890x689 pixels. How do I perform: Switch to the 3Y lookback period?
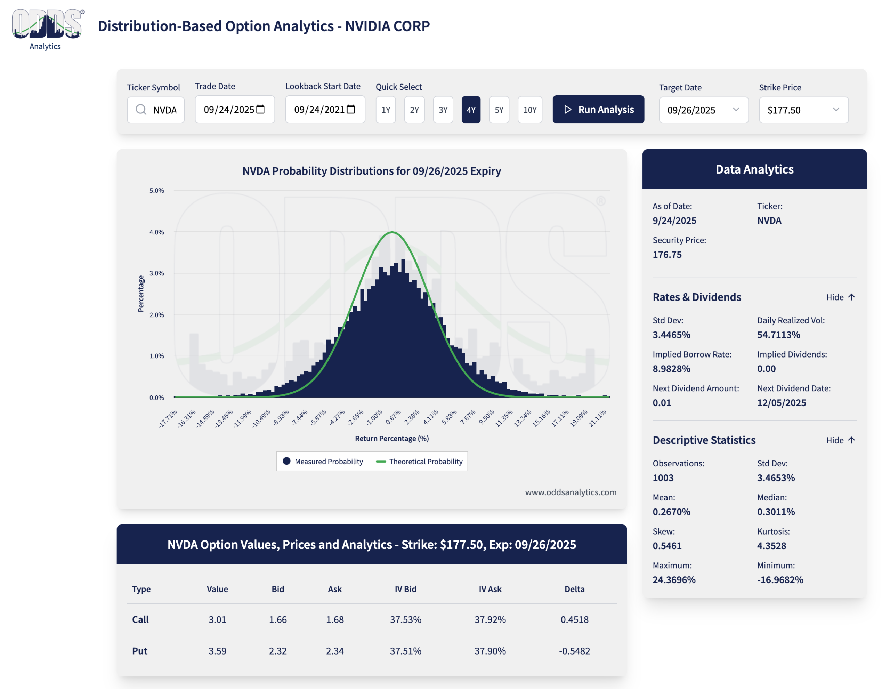point(443,110)
